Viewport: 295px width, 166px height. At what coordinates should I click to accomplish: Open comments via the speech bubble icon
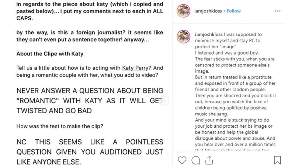pyautogui.click(x=196, y=160)
